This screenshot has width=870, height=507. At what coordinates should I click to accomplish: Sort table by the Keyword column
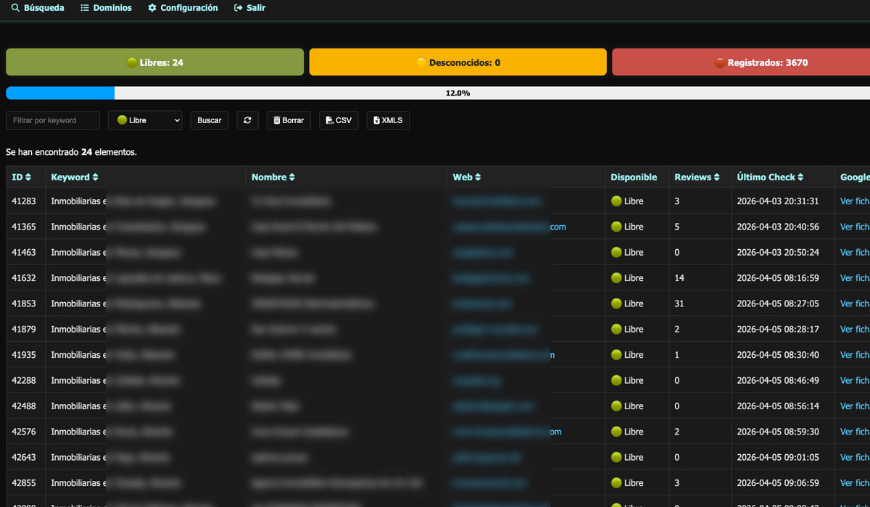pos(74,177)
